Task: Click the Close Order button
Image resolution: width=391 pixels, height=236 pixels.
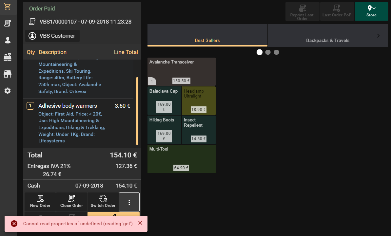Action: [x=71, y=202]
